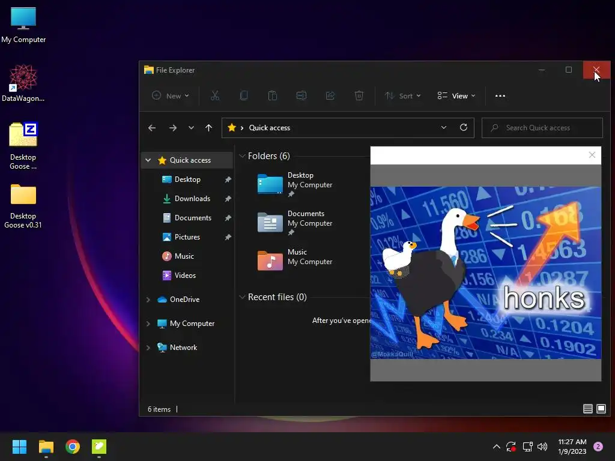
Task: Open the See more ellipsis menu
Action: pos(500,95)
